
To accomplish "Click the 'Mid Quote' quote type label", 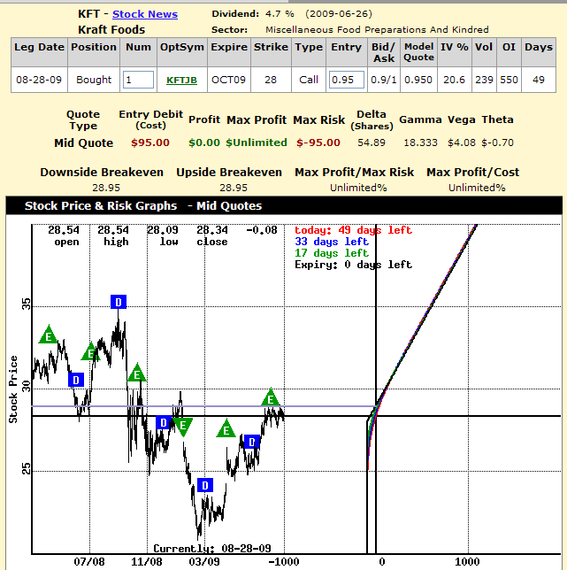I will click(x=83, y=142).
